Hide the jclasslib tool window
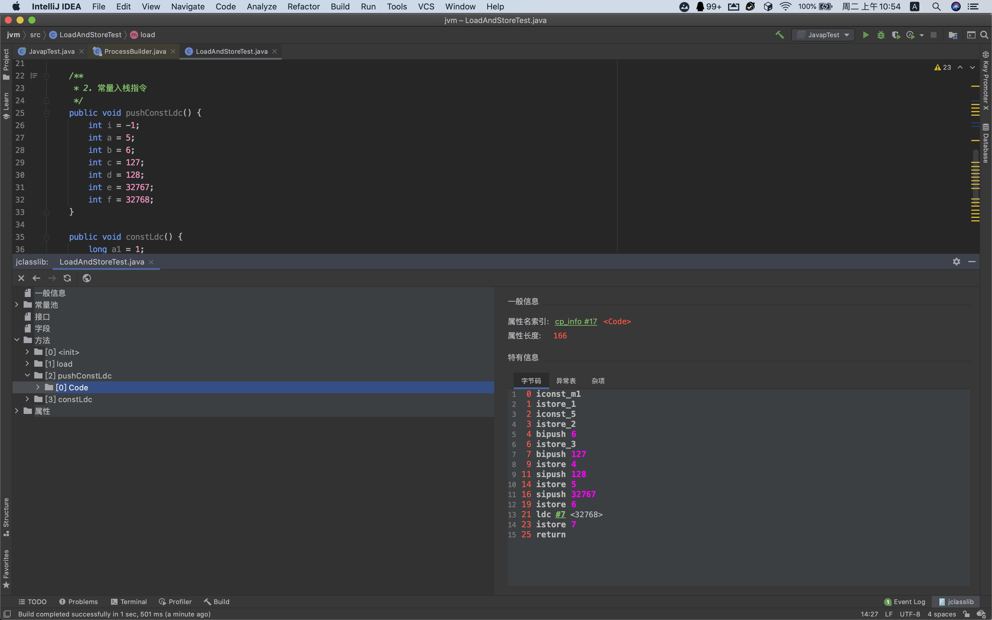The height and width of the screenshot is (620, 992). (972, 262)
